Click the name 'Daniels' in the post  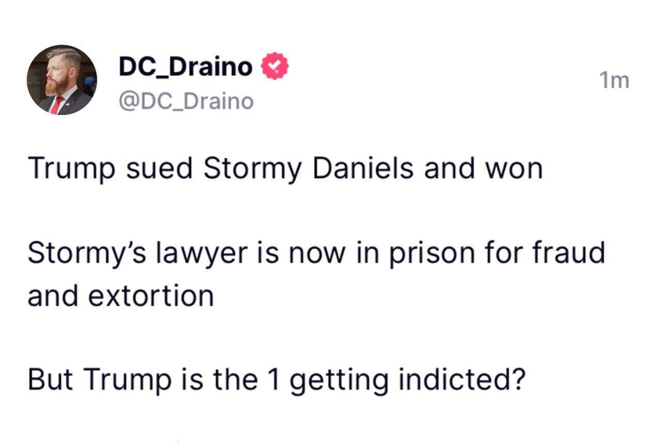pos(363,168)
